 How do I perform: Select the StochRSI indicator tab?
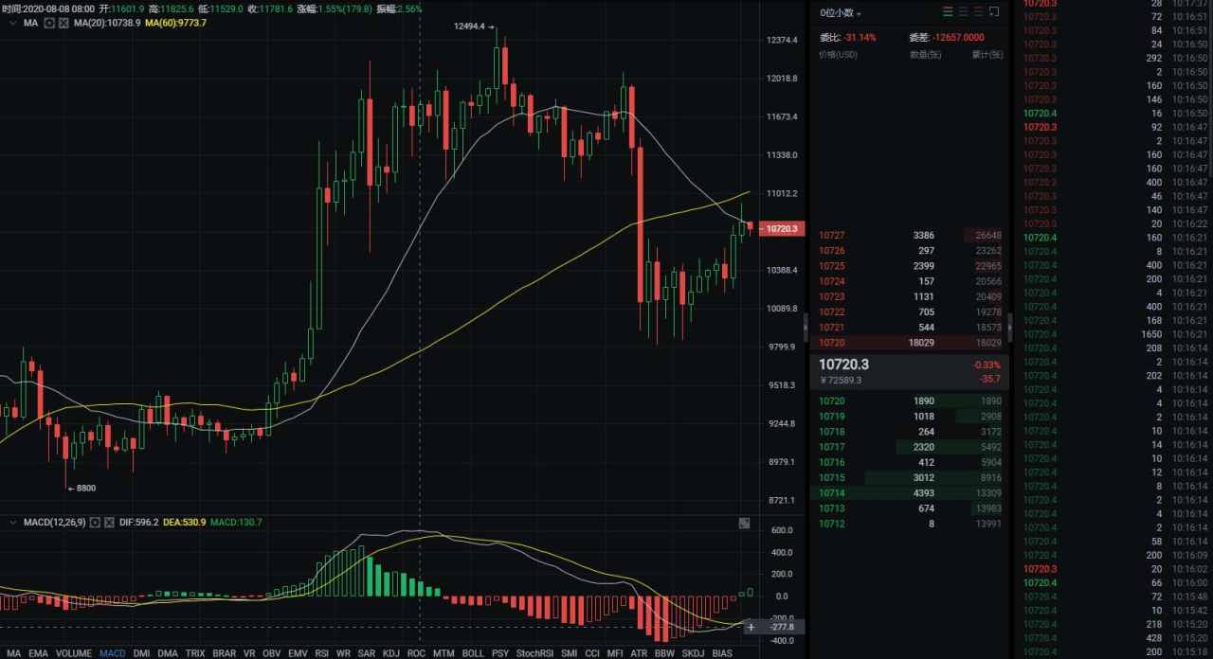click(535, 653)
